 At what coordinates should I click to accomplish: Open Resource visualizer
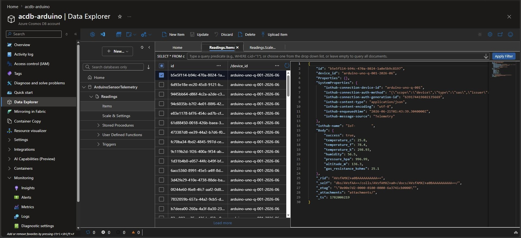coord(30,131)
